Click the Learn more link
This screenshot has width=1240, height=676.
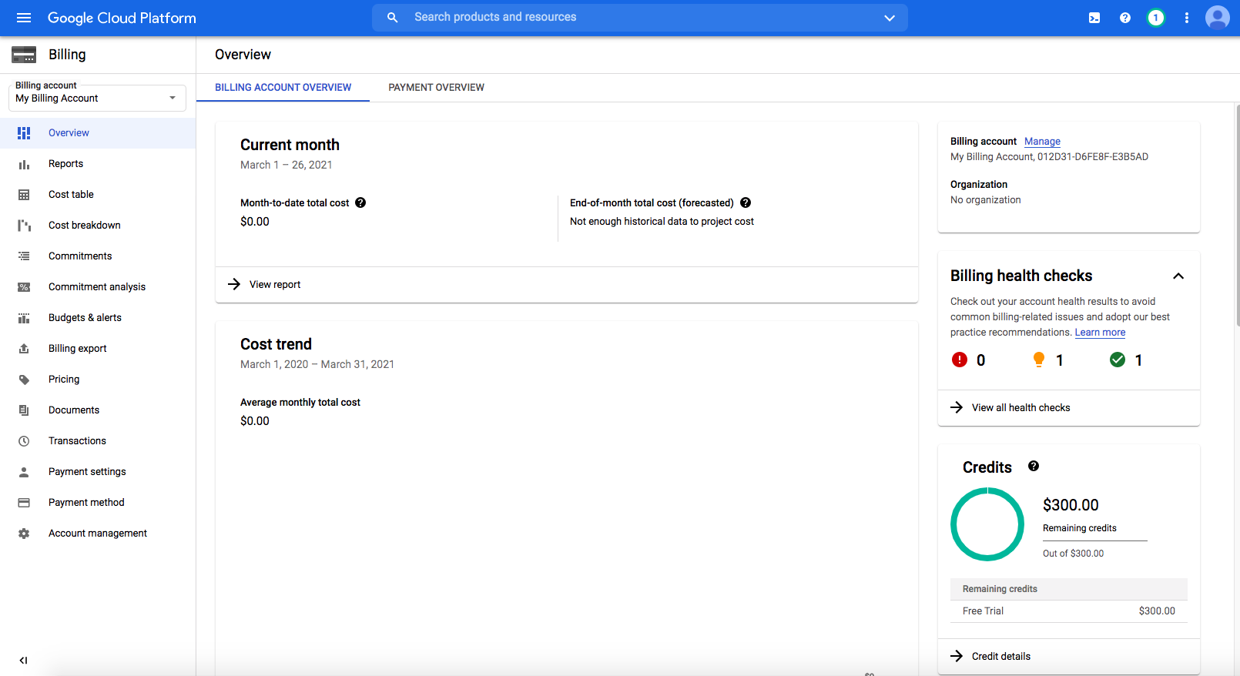coord(1100,333)
